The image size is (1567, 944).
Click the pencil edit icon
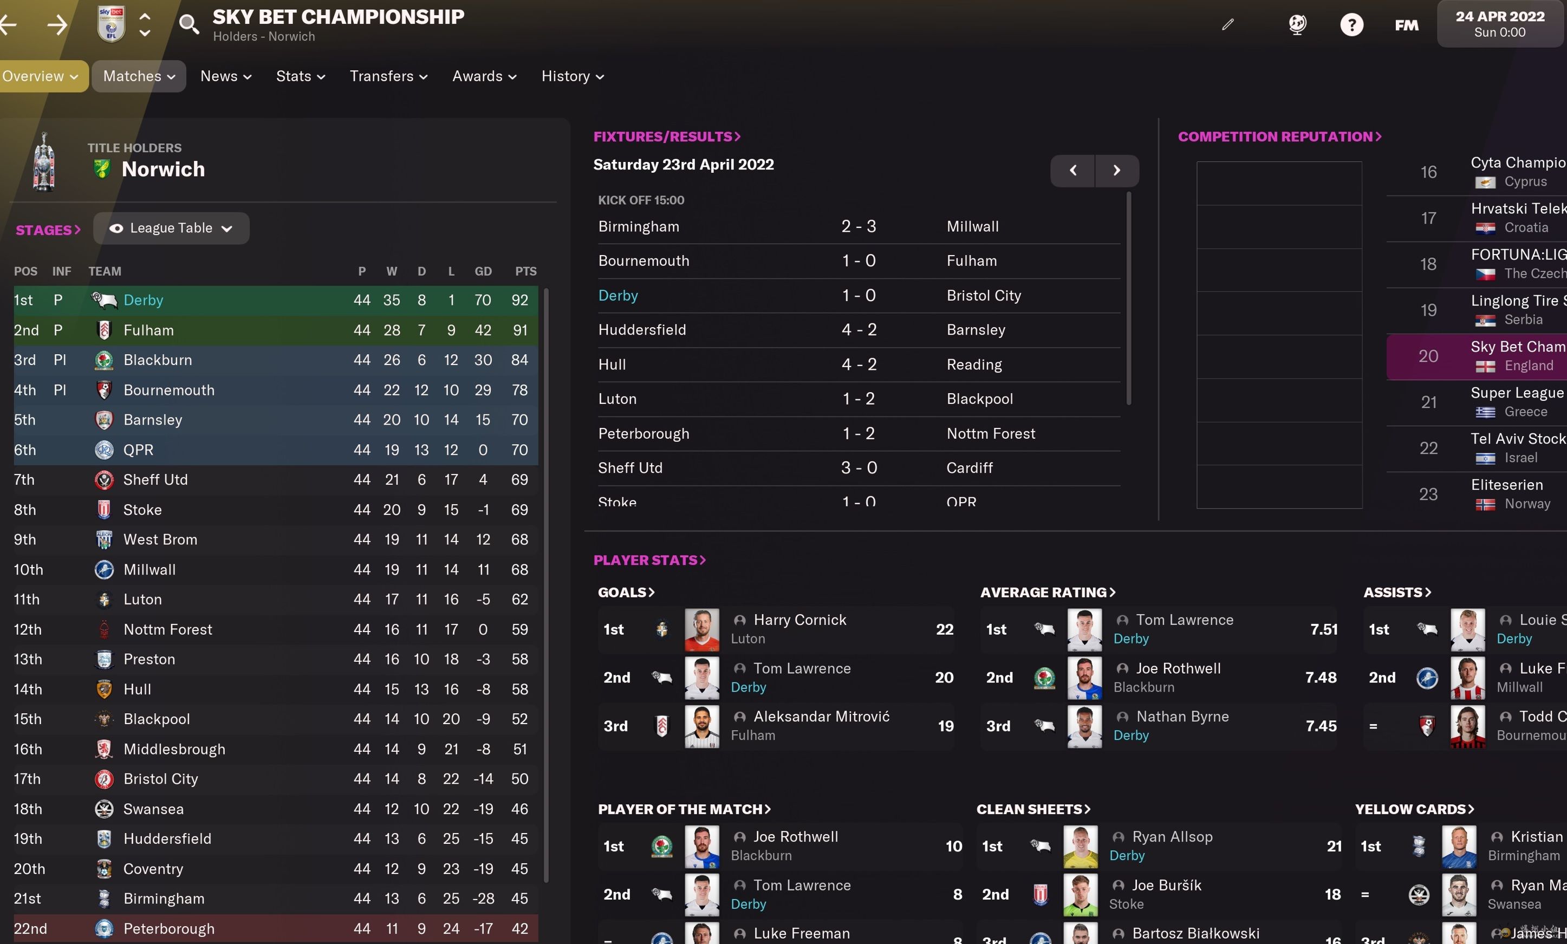pyautogui.click(x=1228, y=25)
